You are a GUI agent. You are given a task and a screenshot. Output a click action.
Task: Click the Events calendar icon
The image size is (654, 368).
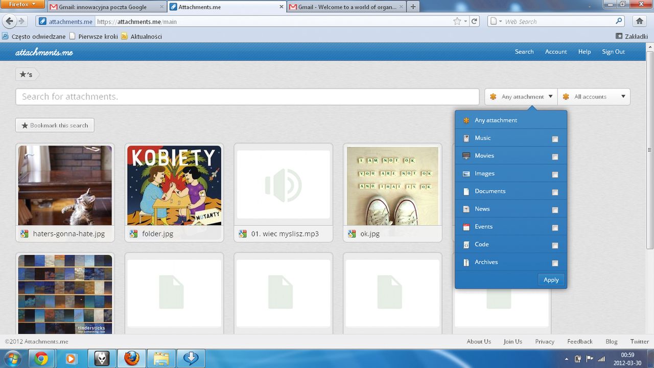[466, 226]
